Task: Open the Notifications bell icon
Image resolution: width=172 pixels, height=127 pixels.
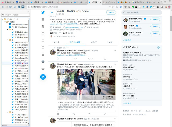Action: pos(43,33)
